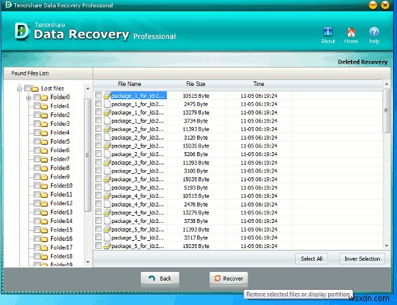The width and height of the screenshot is (397, 305).
Task: Click the Folder12 folder icon
Action: click(44, 204)
